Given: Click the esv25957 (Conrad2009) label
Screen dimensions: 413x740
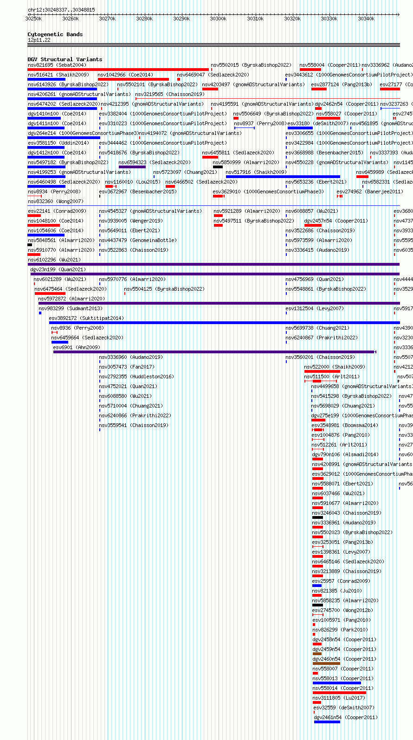Looking at the screenshot, I should (341, 581).
